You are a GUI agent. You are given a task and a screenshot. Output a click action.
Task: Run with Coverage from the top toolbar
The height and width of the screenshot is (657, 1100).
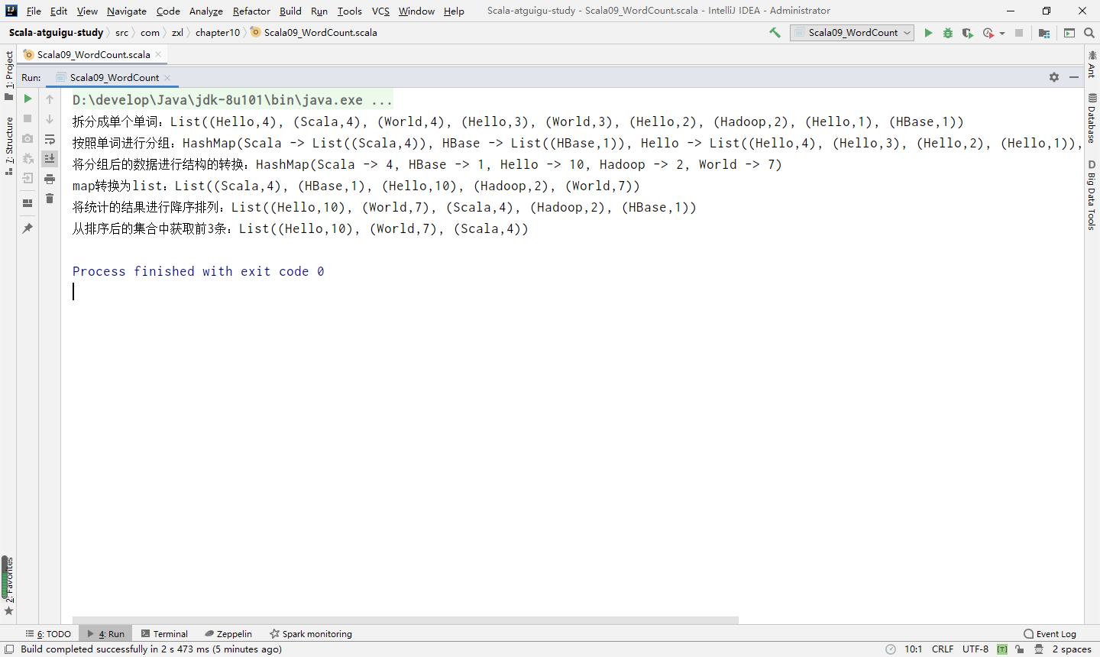coord(968,33)
